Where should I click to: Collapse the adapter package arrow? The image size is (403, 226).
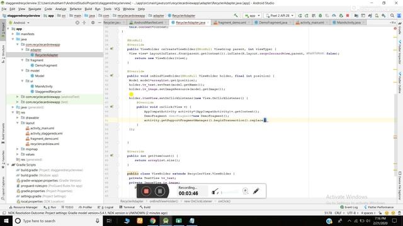[23, 50]
